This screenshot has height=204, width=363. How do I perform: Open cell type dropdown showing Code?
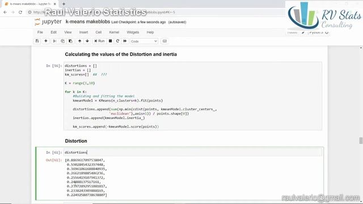pyautogui.click(x=143, y=41)
